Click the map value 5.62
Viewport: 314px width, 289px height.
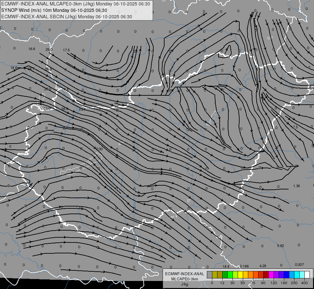[x=281, y=246]
